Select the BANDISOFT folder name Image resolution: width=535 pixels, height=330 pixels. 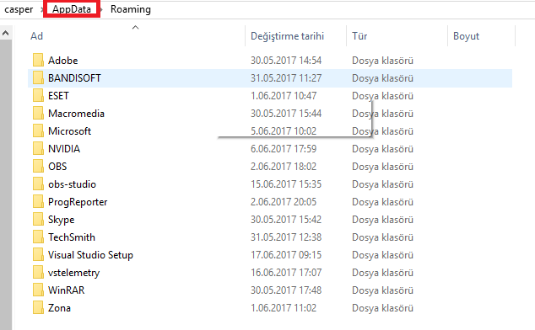pos(74,78)
